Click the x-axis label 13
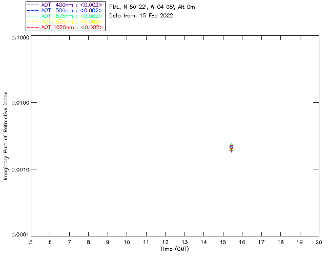 point(184,242)
